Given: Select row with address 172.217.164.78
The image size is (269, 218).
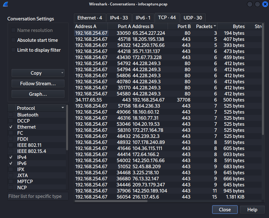Looking at the screenshot, I should pyautogui.click(x=168, y=130).
